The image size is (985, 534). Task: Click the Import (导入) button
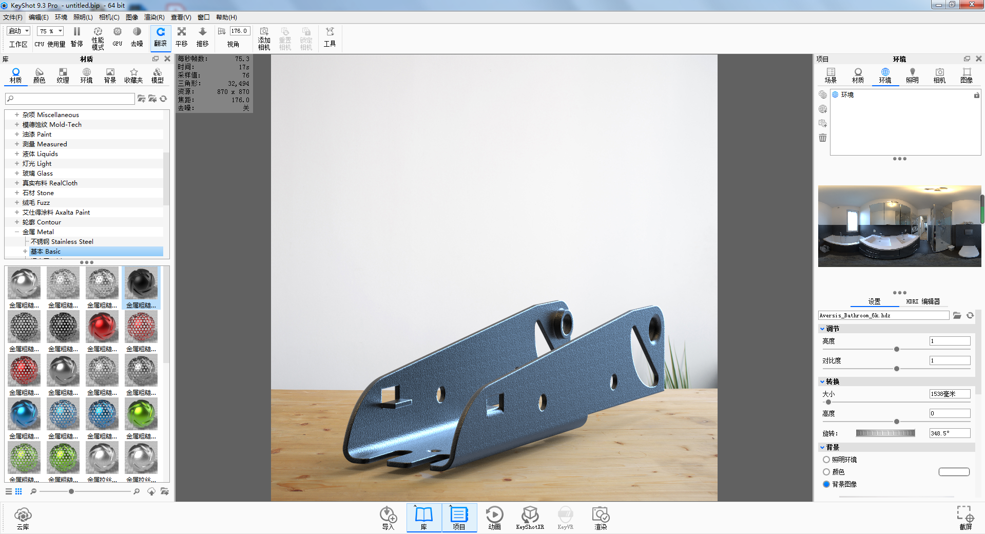[389, 518]
